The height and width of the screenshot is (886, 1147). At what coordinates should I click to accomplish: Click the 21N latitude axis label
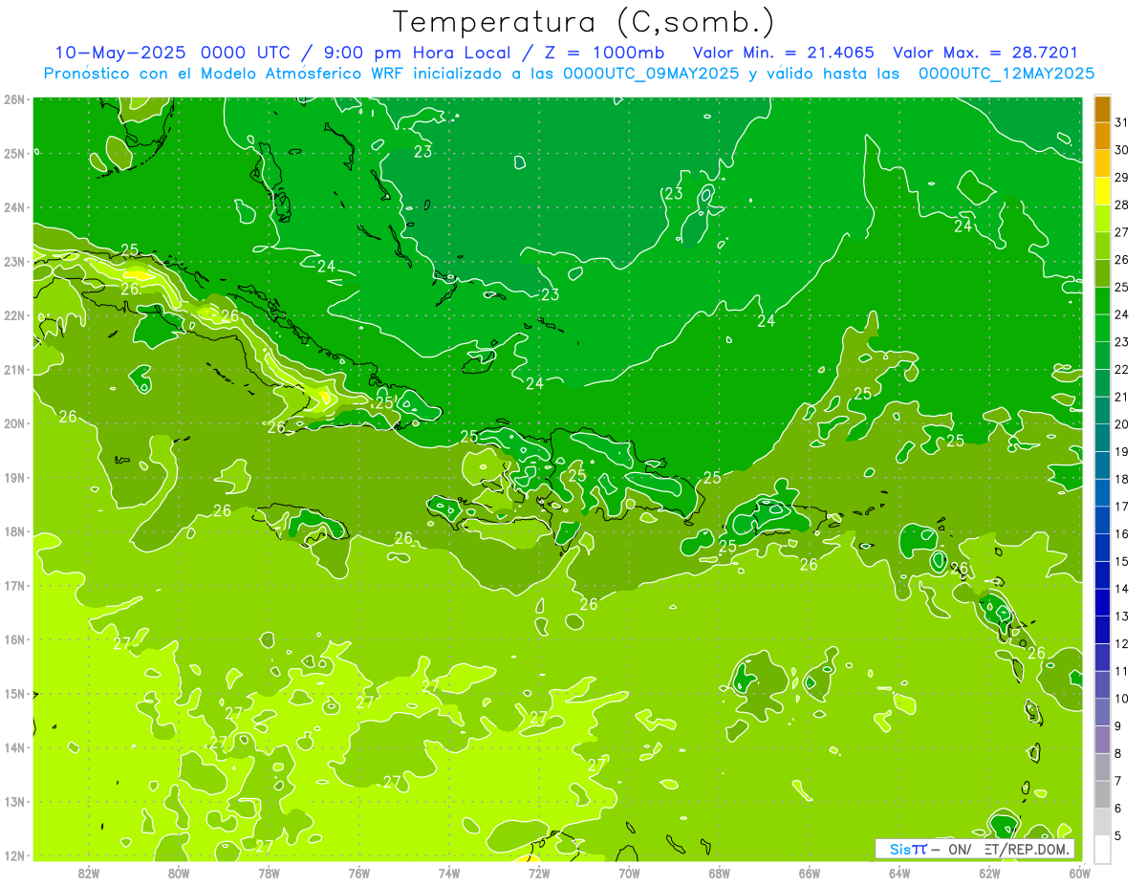tap(14, 369)
